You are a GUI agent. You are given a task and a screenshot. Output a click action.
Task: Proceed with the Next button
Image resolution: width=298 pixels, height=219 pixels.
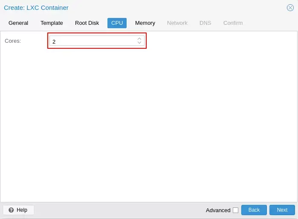tap(282, 210)
